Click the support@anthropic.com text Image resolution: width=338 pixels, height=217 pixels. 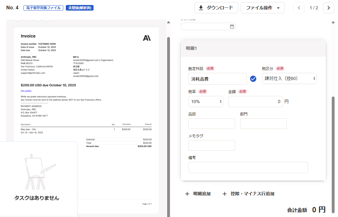click(x=33, y=73)
